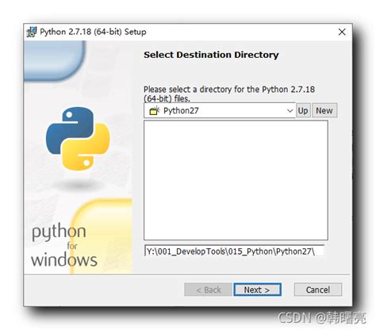The width and height of the screenshot is (376, 330).
Task: Click the destination path input field
Action: coord(234,251)
